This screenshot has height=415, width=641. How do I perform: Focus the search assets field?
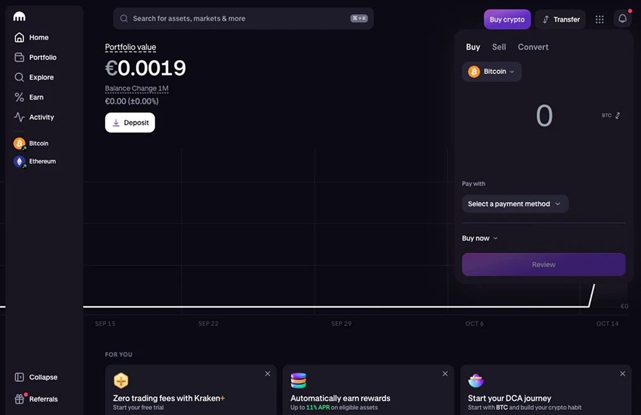coord(243,18)
